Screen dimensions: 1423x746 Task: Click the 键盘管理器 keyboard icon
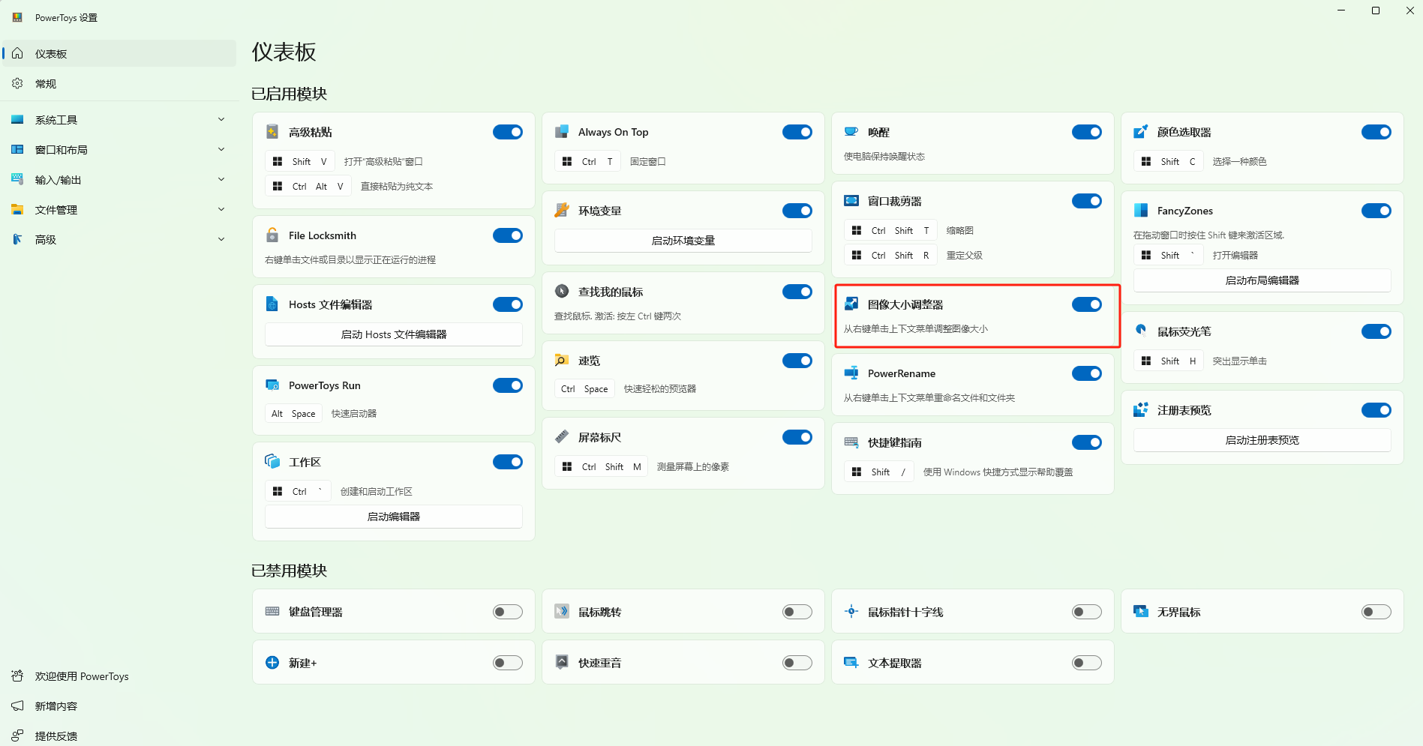272,612
